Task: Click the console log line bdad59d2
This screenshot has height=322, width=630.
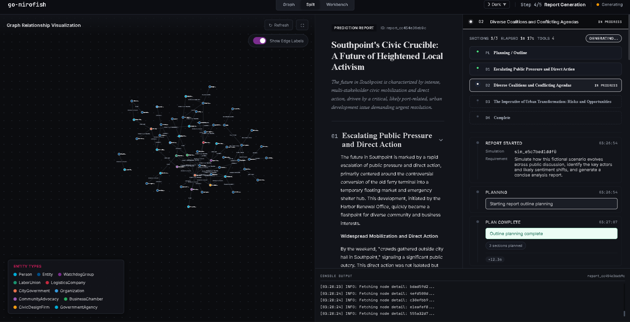Action: click(377, 287)
